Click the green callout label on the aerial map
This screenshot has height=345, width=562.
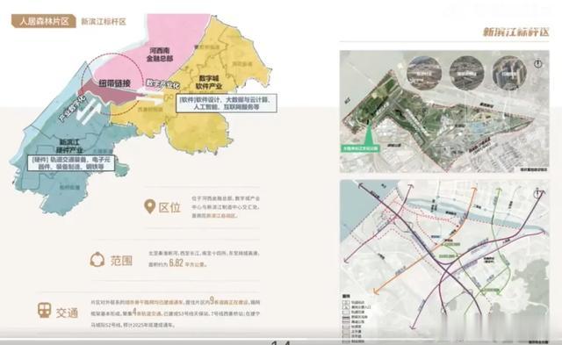[360, 147]
